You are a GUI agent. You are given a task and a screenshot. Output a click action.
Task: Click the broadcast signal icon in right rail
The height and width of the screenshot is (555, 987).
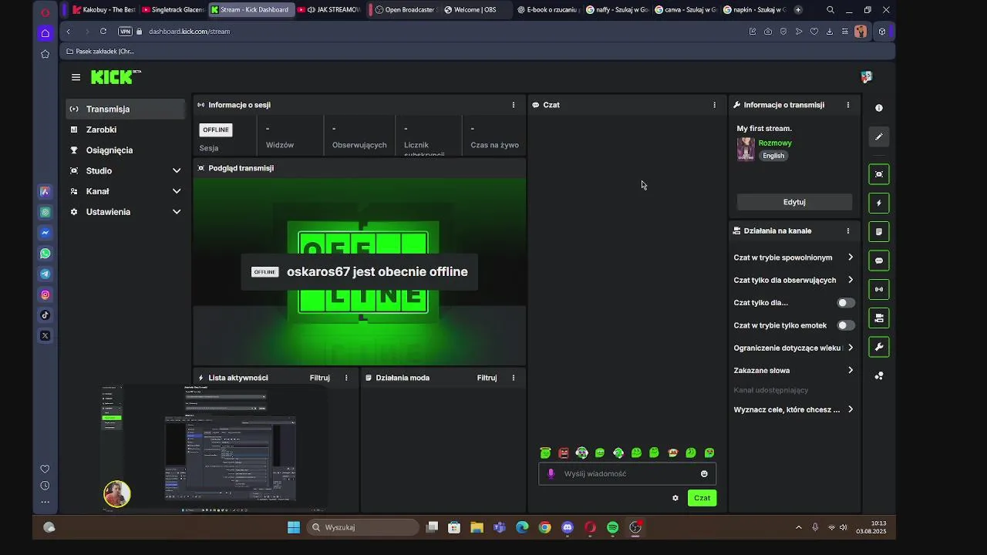pyautogui.click(x=879, y=289)
